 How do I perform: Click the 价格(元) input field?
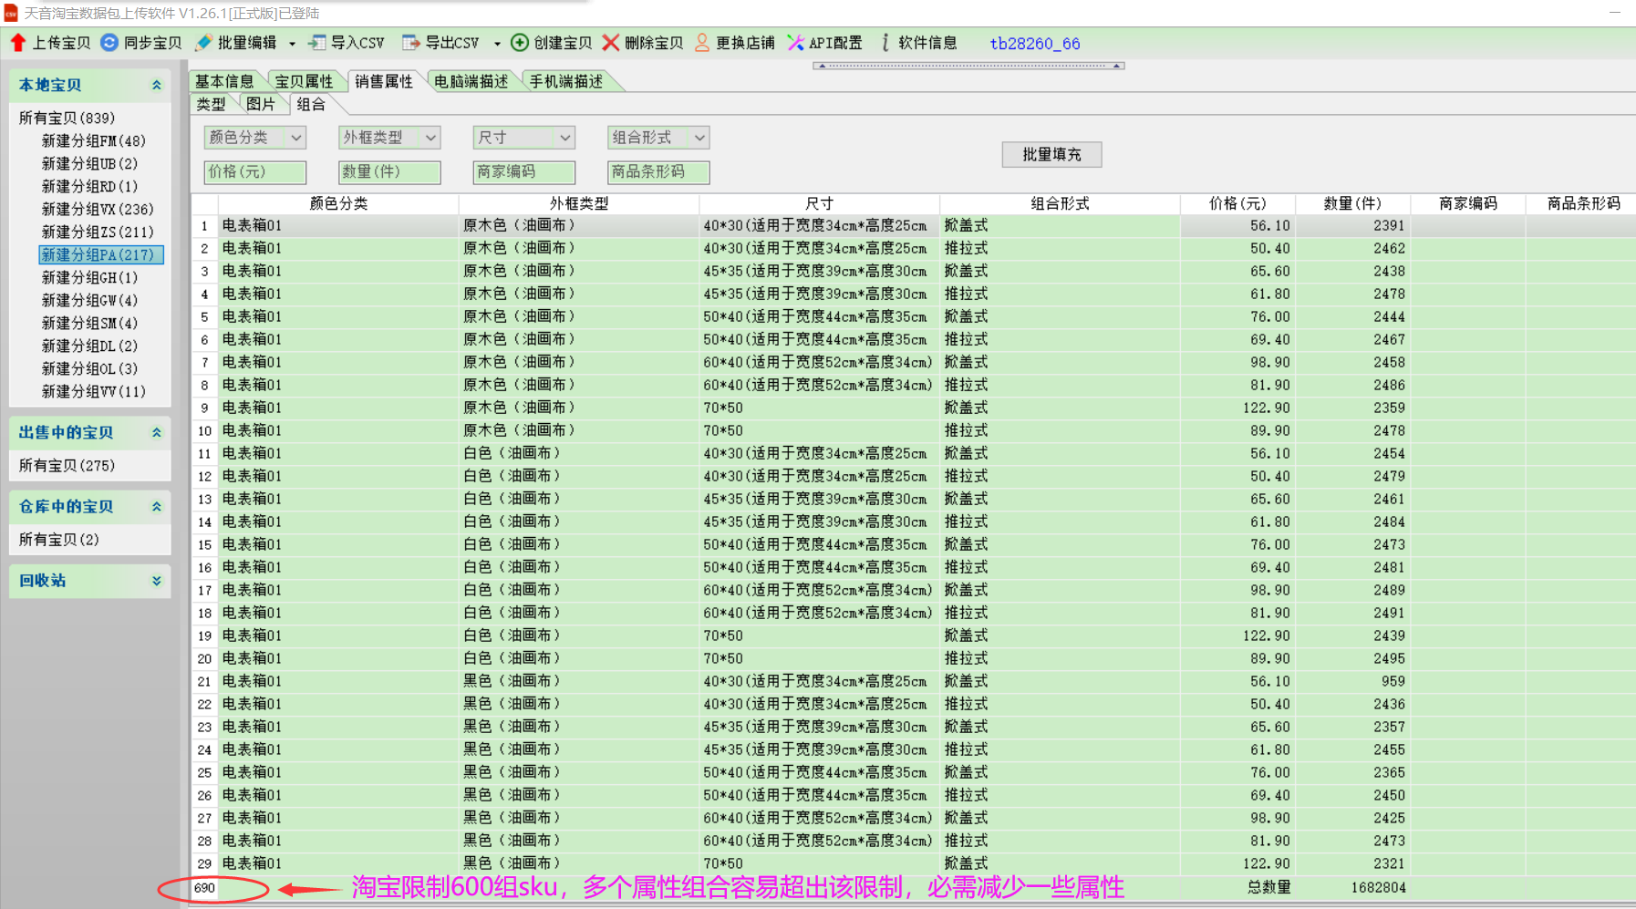pos(254,171)
